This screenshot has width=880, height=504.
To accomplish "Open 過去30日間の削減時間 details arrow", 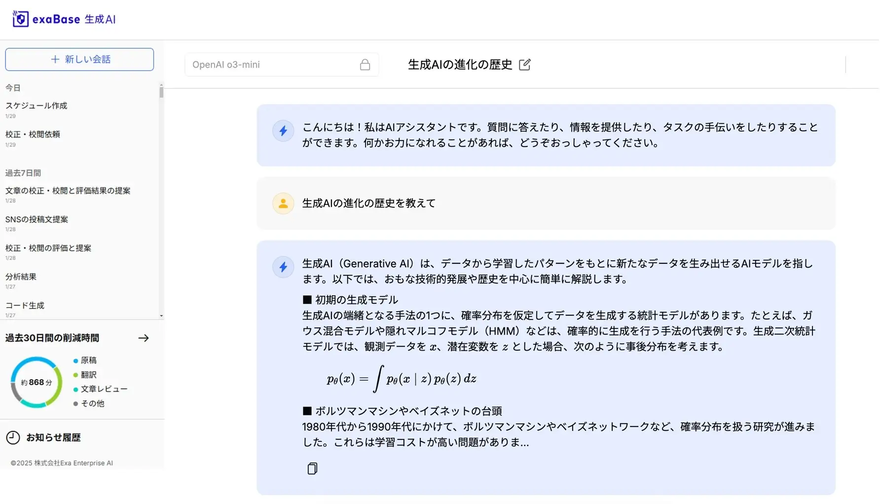I will 144,338.
